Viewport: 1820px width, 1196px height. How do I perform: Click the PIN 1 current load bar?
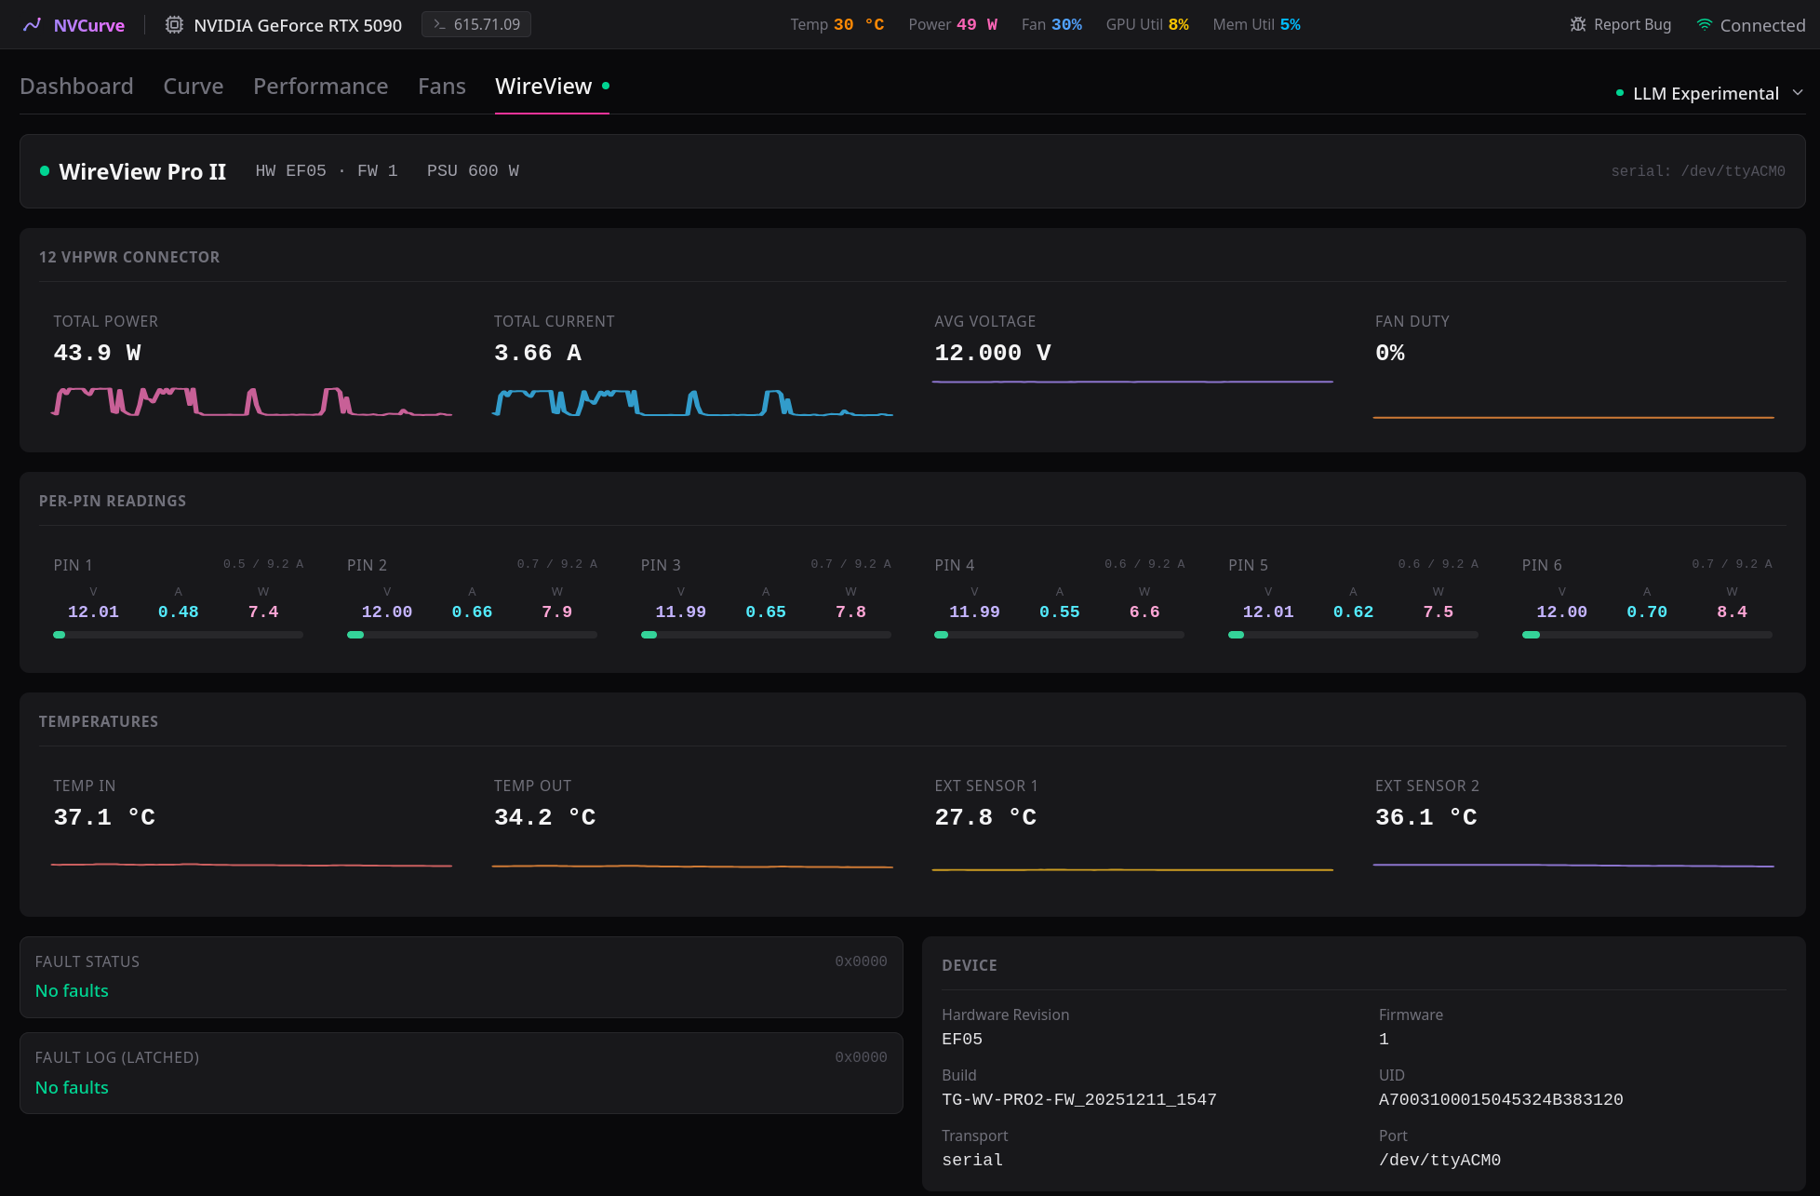pyautogui.click(x=178, y=635)
